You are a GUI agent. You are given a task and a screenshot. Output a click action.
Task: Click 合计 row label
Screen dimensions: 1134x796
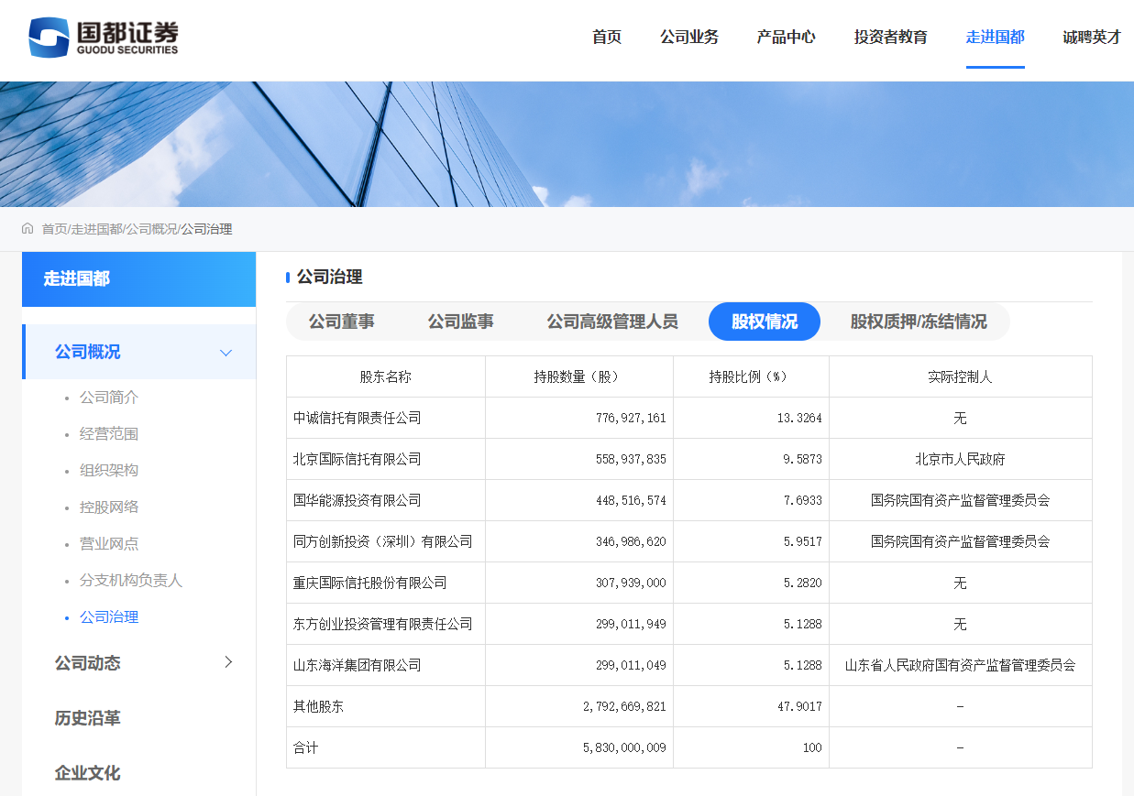pos(306,747)
